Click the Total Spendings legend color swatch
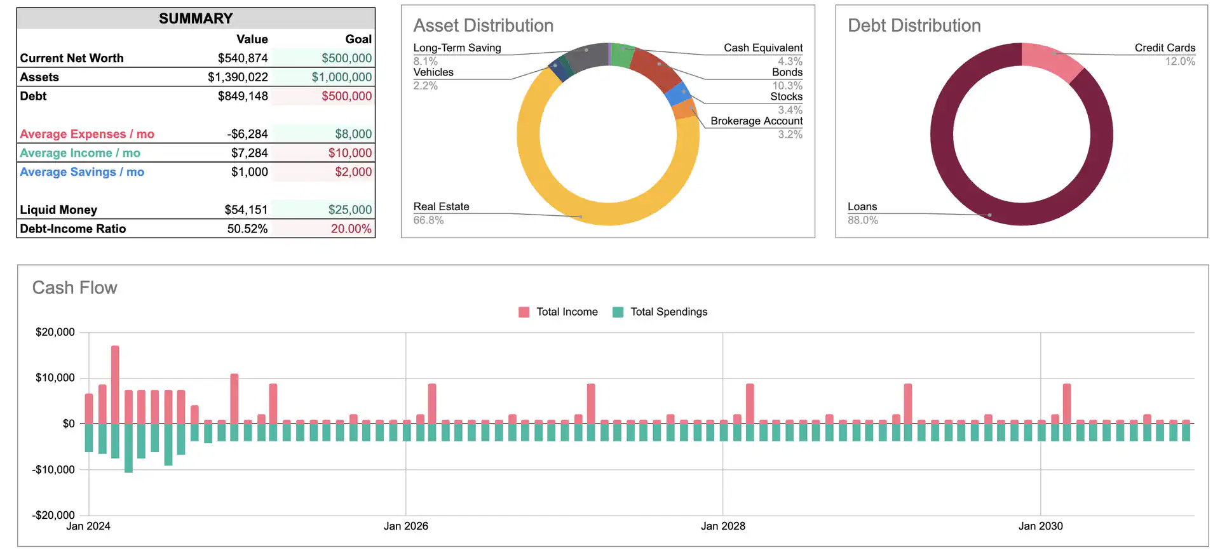This screenshot has width=1220, height=555. (618, 312)
